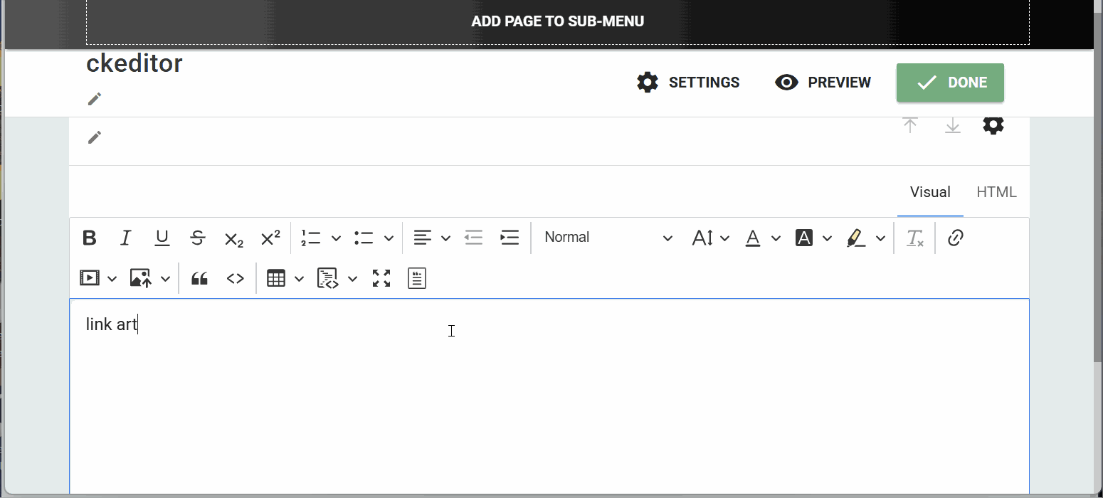The image size is (1103, 498).
Task: Click the 'link art' text
Action: tap(112, 324)
